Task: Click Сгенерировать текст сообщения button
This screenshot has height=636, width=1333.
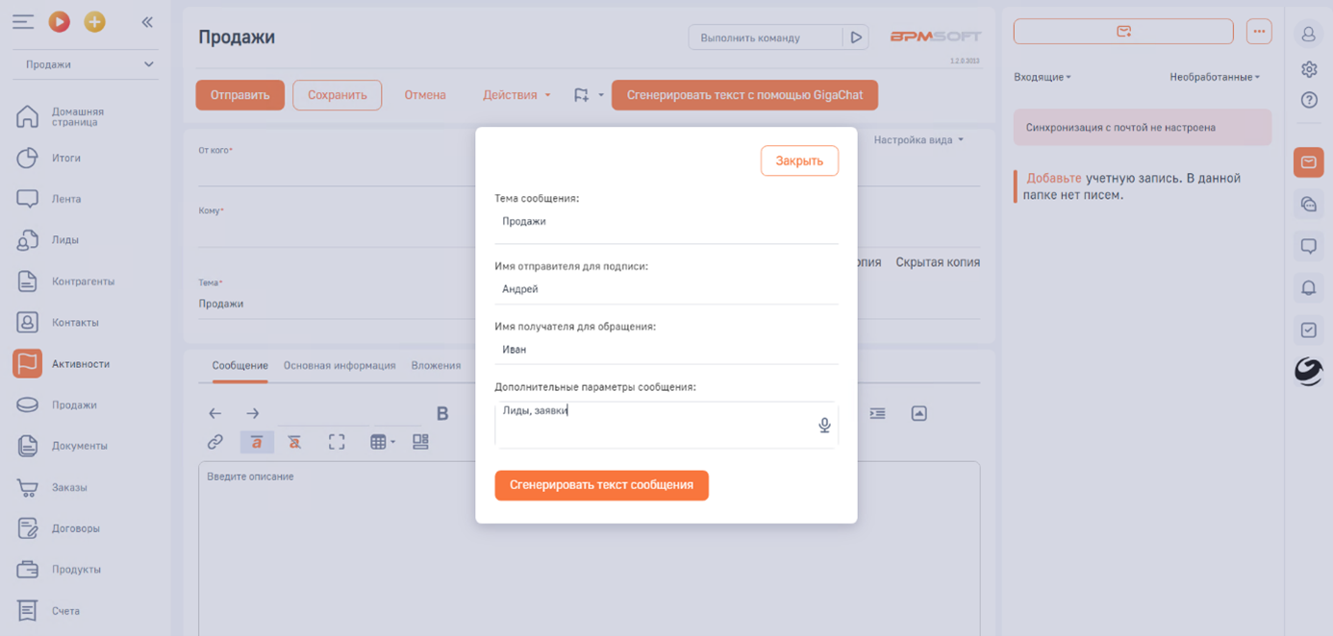Action: pyautogui.click(x=601, y=485)
